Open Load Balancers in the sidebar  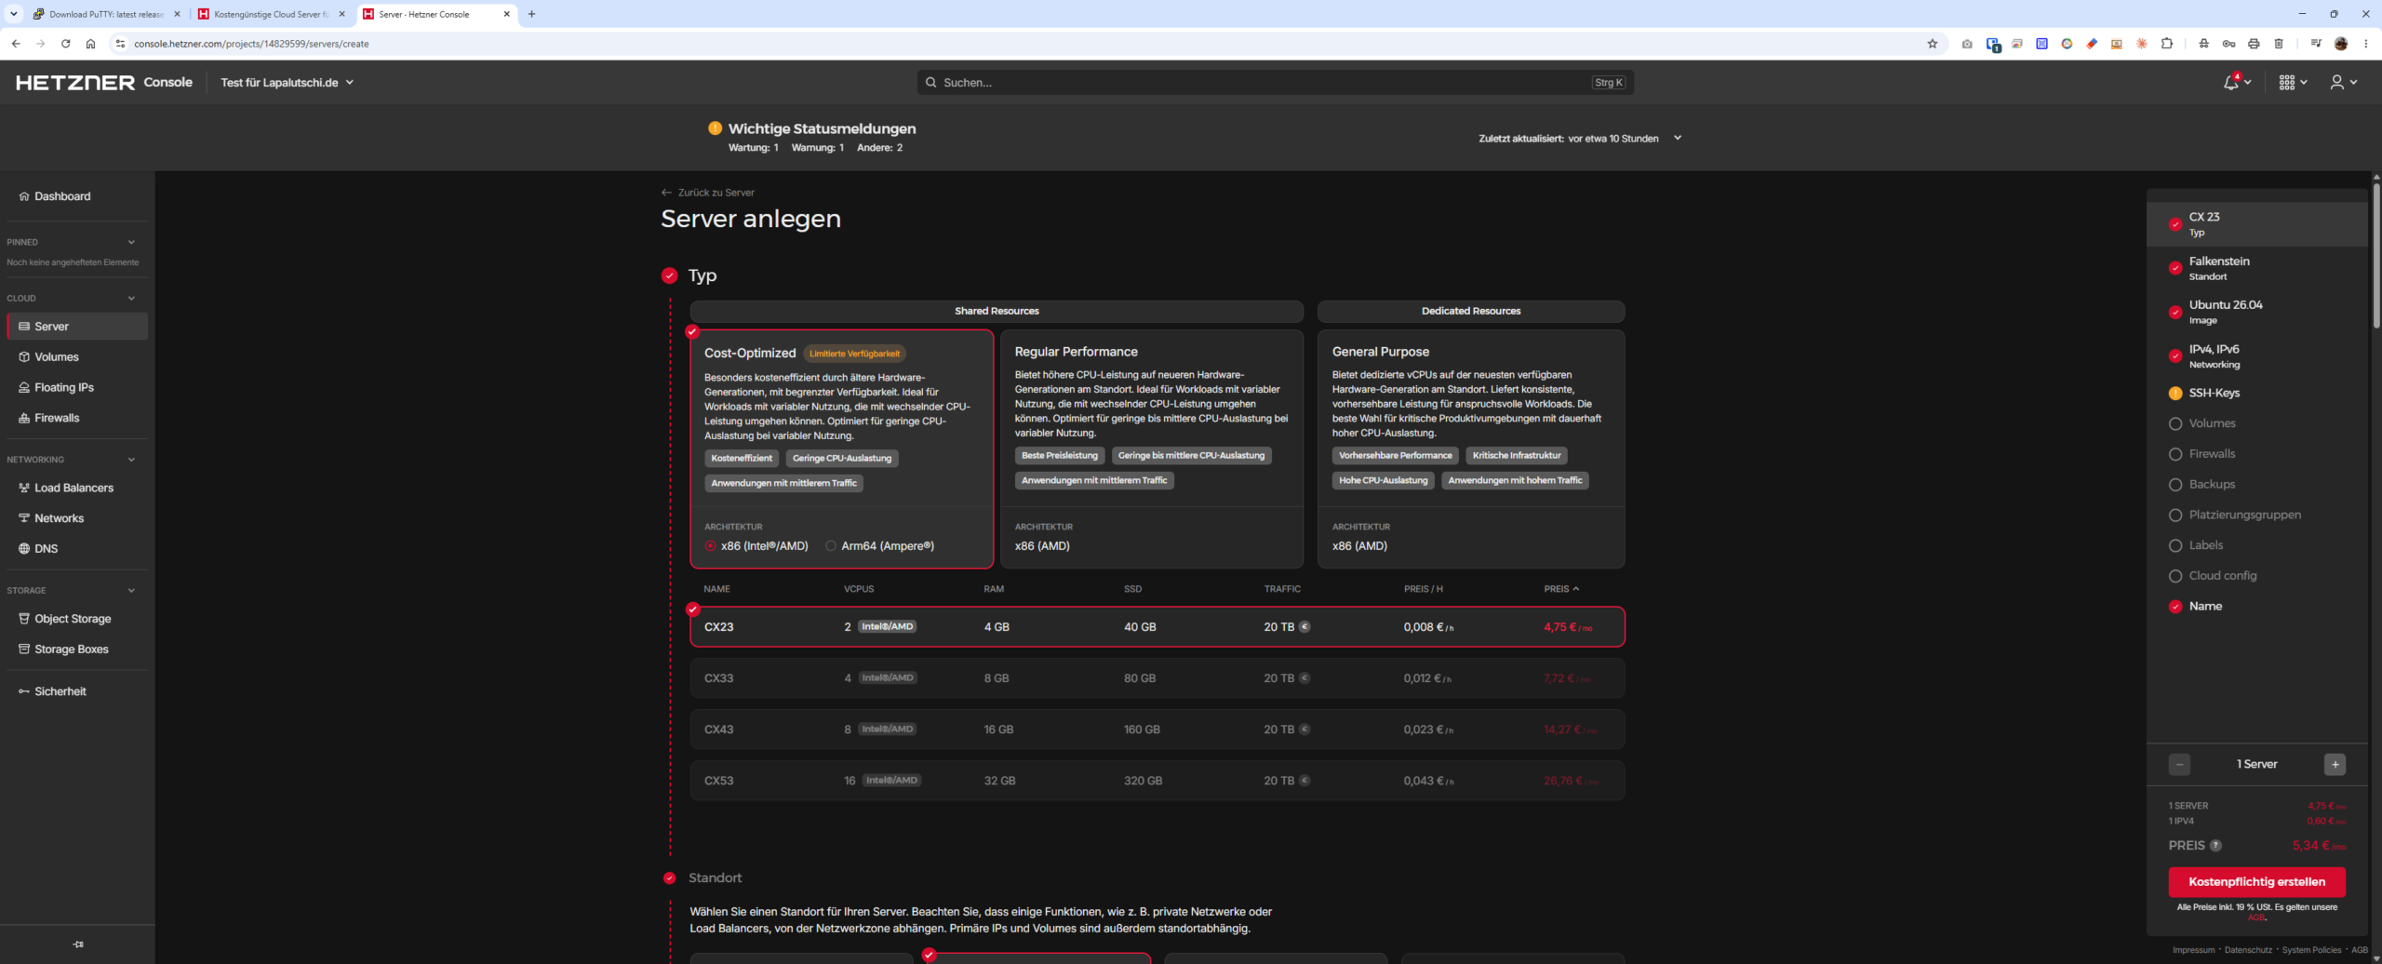[x=77, y=489]
